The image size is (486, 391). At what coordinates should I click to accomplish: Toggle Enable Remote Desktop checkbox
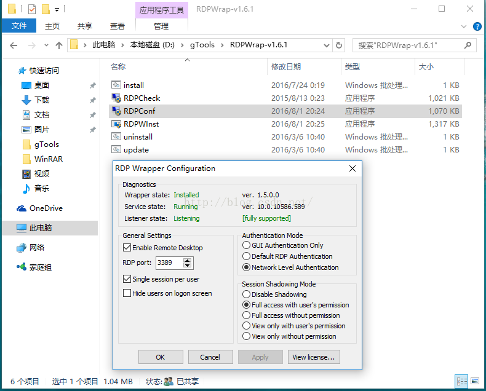(127, 248)
